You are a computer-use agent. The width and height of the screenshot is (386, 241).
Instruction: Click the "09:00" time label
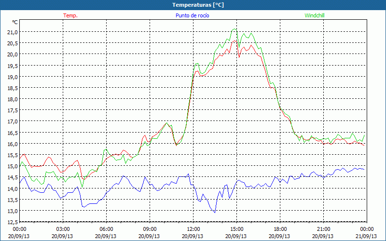pyautogui.click(x=150, y=229)
